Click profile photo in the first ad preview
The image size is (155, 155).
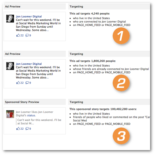click(x=10, y=19)
